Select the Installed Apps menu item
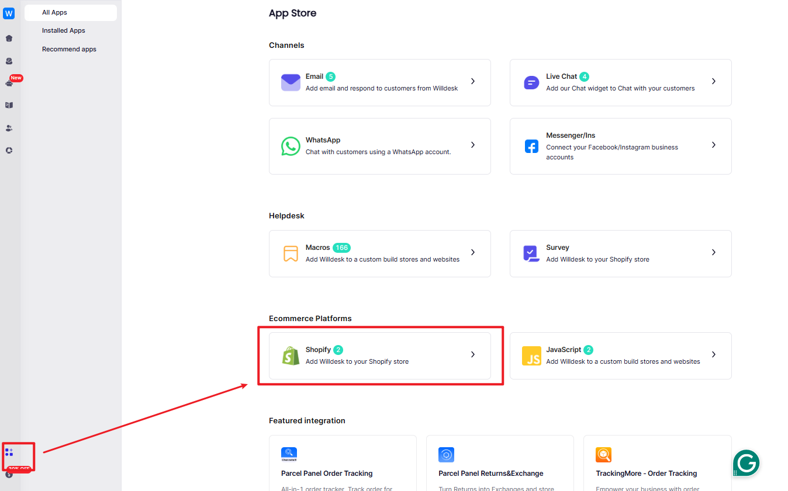The width and height of the screenshot is (788, 491). pyautogui.click(x=64, y=30)
